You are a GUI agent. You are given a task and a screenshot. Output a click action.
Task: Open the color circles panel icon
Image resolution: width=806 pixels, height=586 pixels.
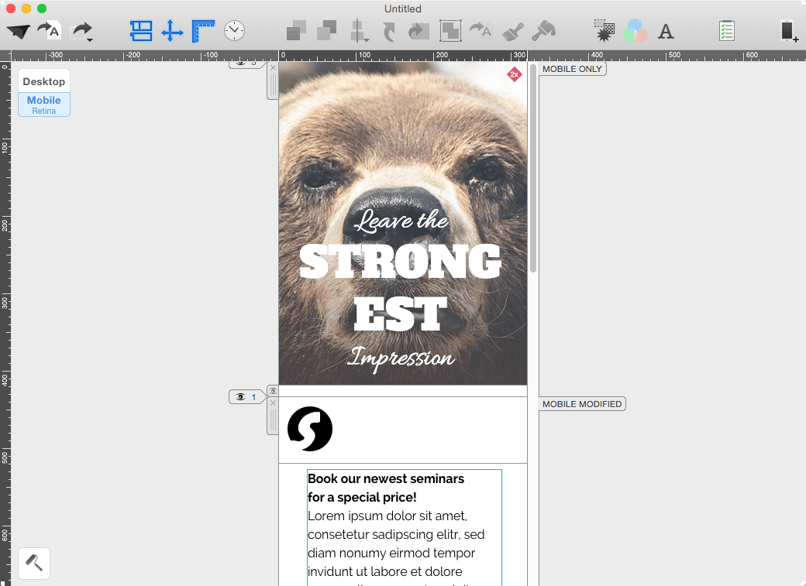pos(635,31)
